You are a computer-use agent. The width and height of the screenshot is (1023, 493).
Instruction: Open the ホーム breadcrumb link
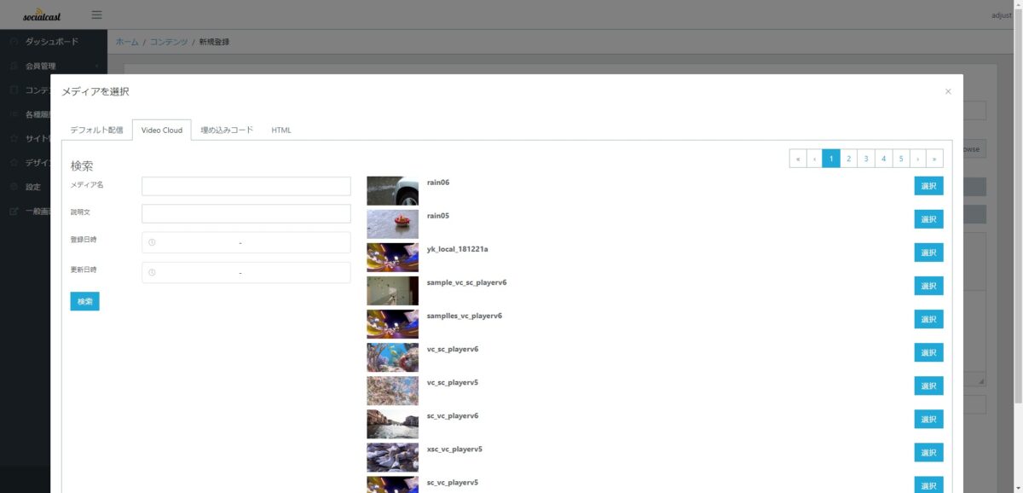tap(127, 42)
